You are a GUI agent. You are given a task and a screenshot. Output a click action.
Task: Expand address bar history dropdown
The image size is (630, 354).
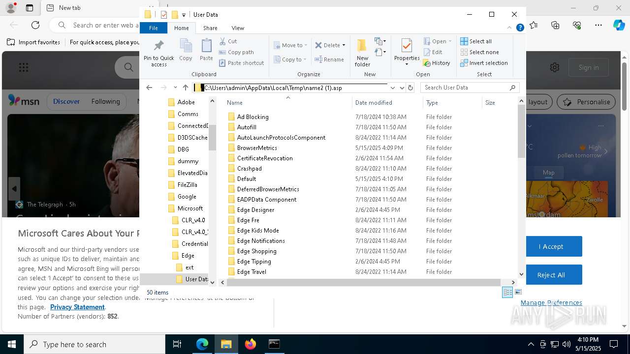pos(393,88)
